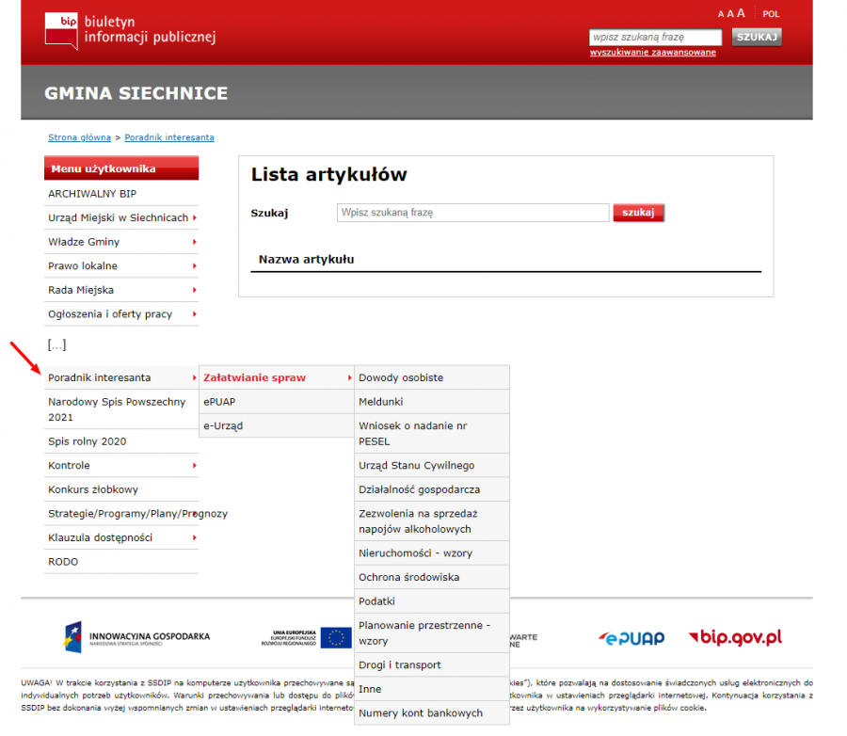Open Numery kont bankowych entry
847x736 pixels.
(x=432, y=713)
